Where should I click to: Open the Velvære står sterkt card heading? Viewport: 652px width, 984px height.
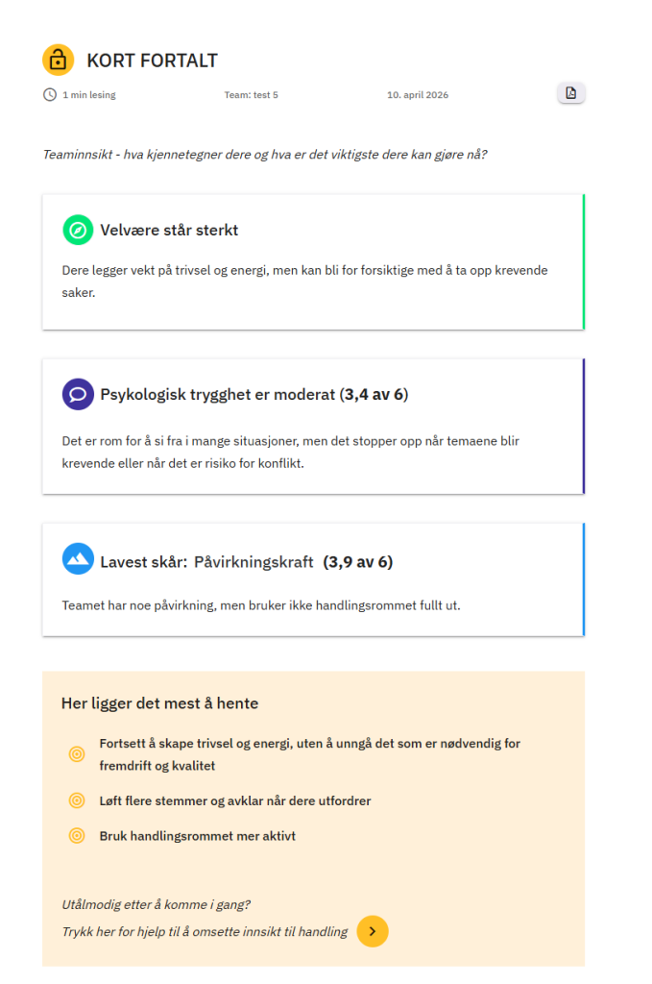[169, 231]
